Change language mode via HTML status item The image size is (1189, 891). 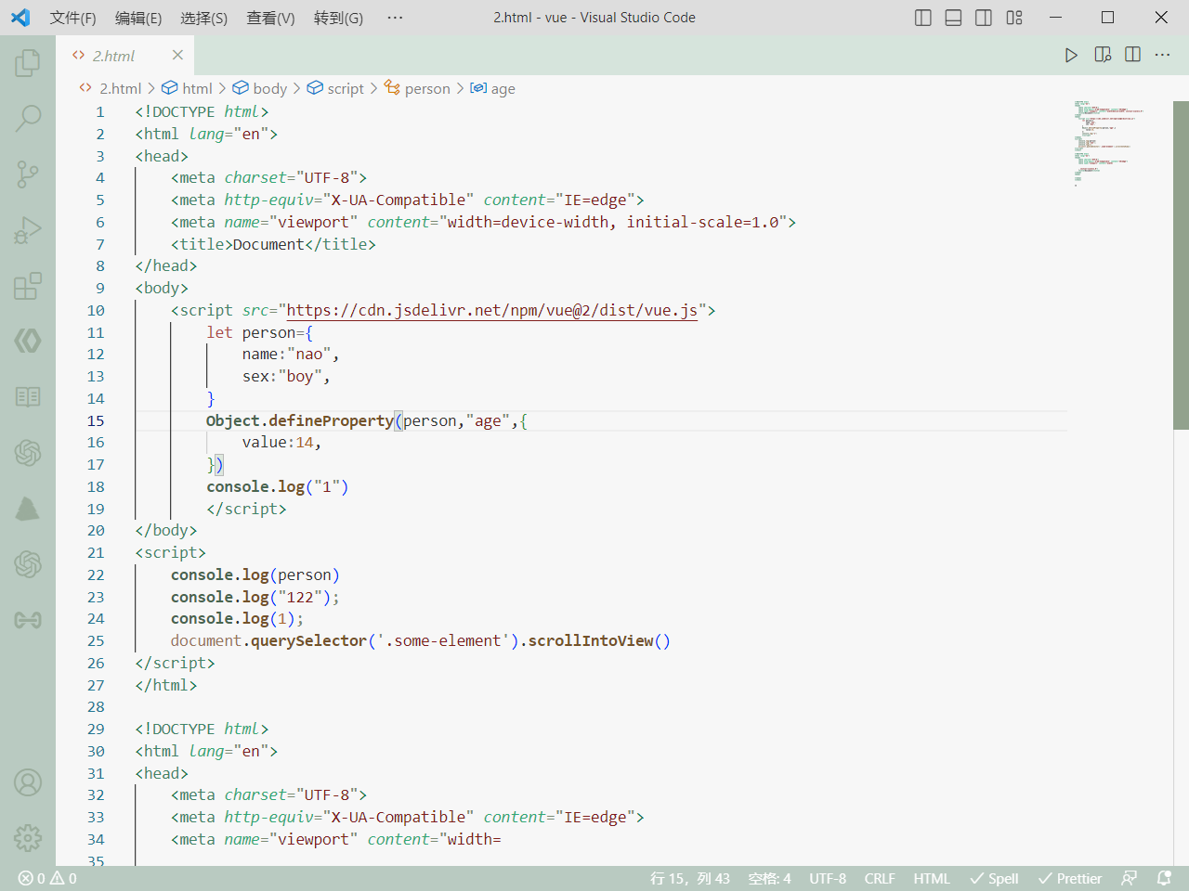point(932,878)
